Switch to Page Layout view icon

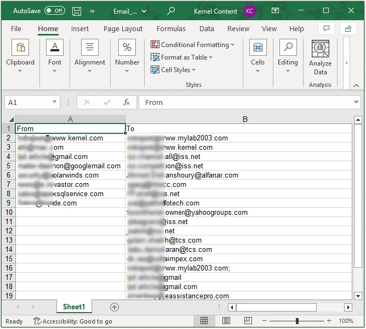coord(226,321)
